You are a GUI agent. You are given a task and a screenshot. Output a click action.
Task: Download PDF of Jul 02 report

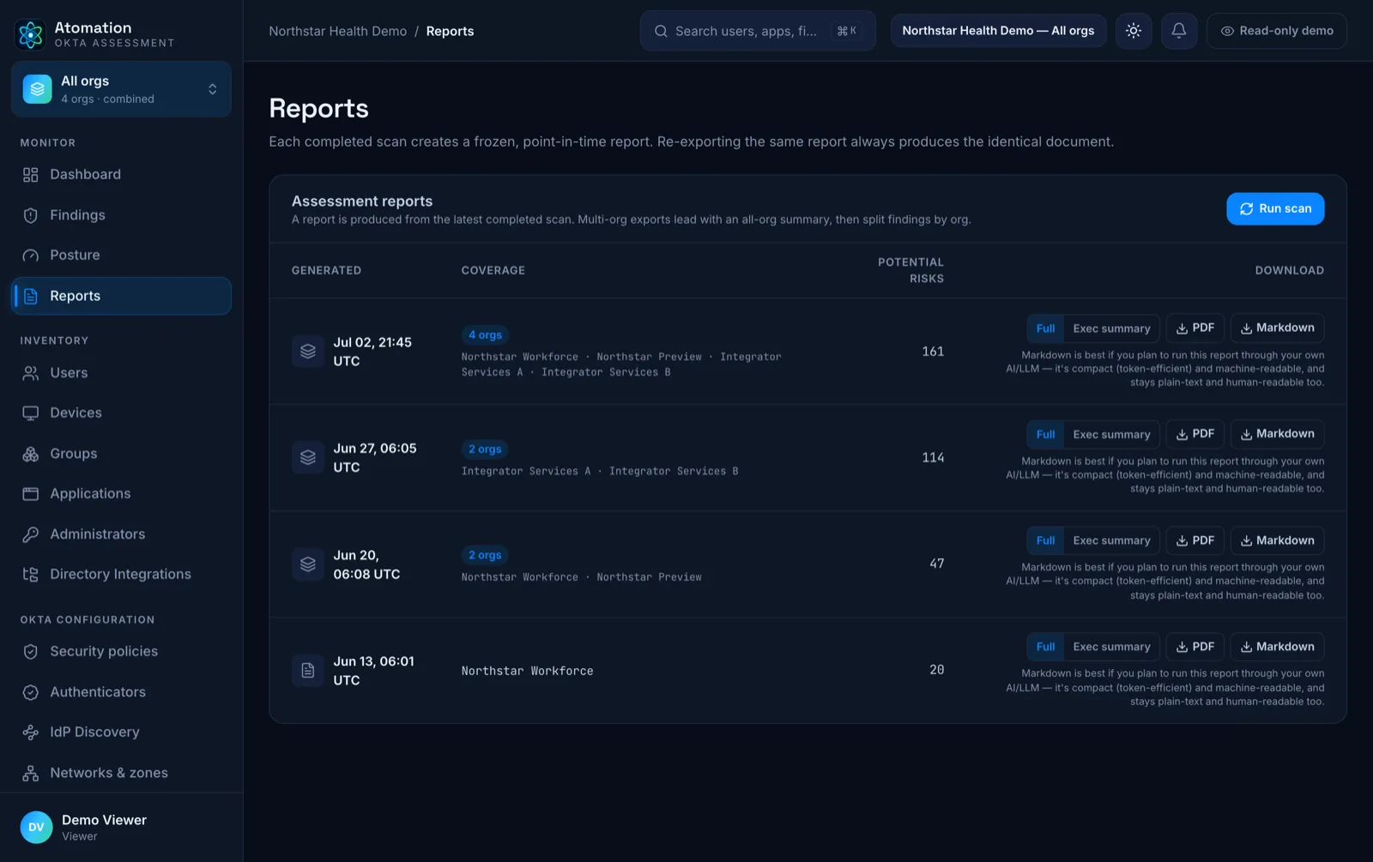1195,328
